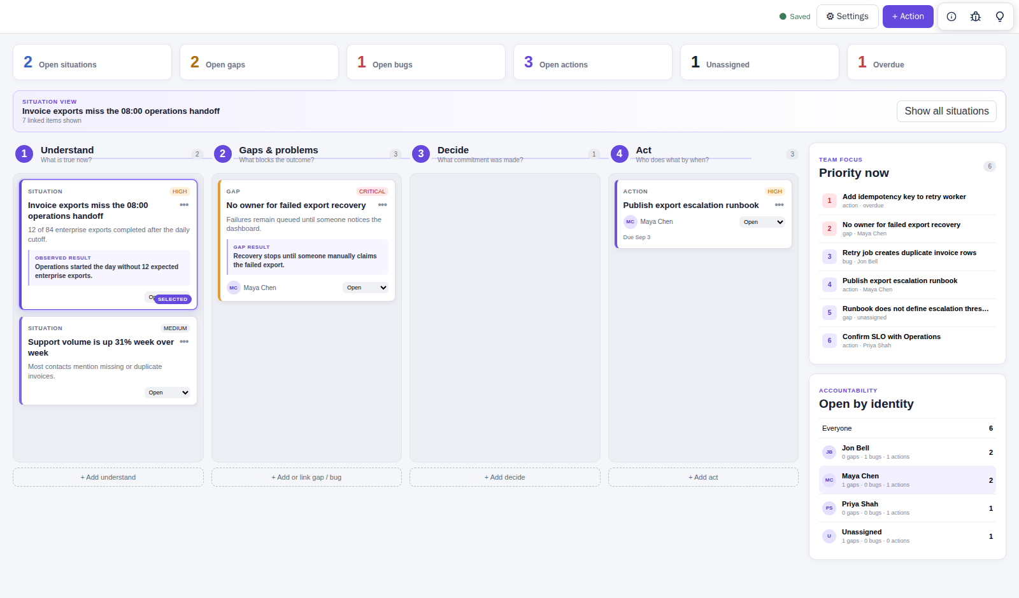
Task: Select Maya Chen row in Open by identity
Action: click(x=908, y=480)
